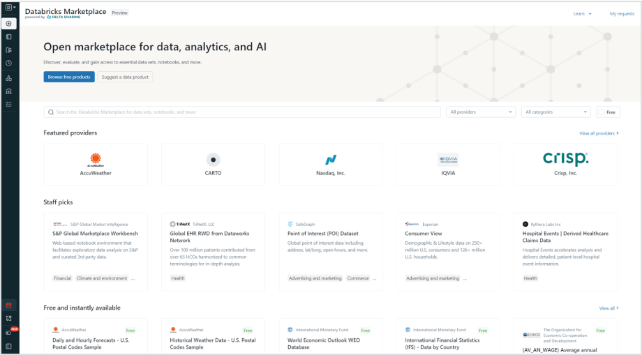
Task: Expand the All providers dropdown
Action: coord(481,112)
